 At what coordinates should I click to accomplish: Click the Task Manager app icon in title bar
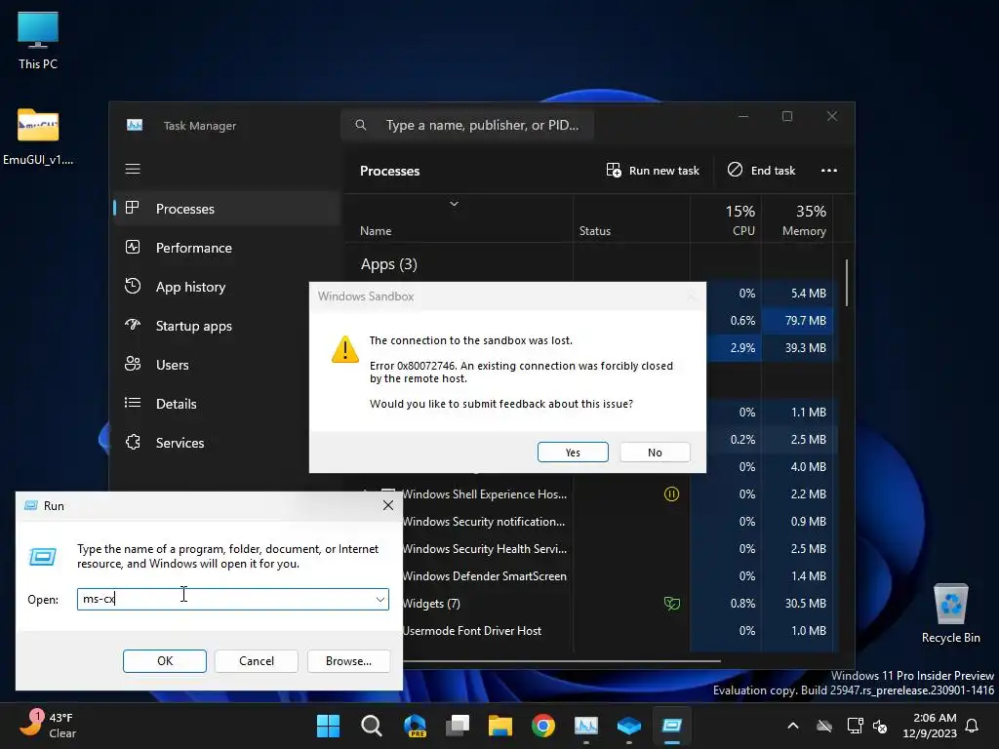(135, 126)
